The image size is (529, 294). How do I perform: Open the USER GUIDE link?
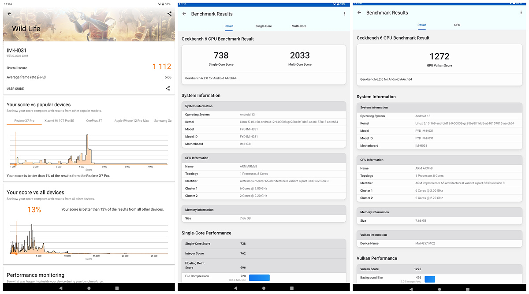pos(15,89)
